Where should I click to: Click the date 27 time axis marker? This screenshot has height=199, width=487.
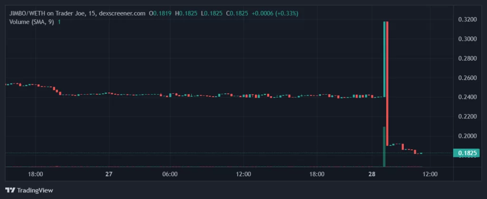108,174
